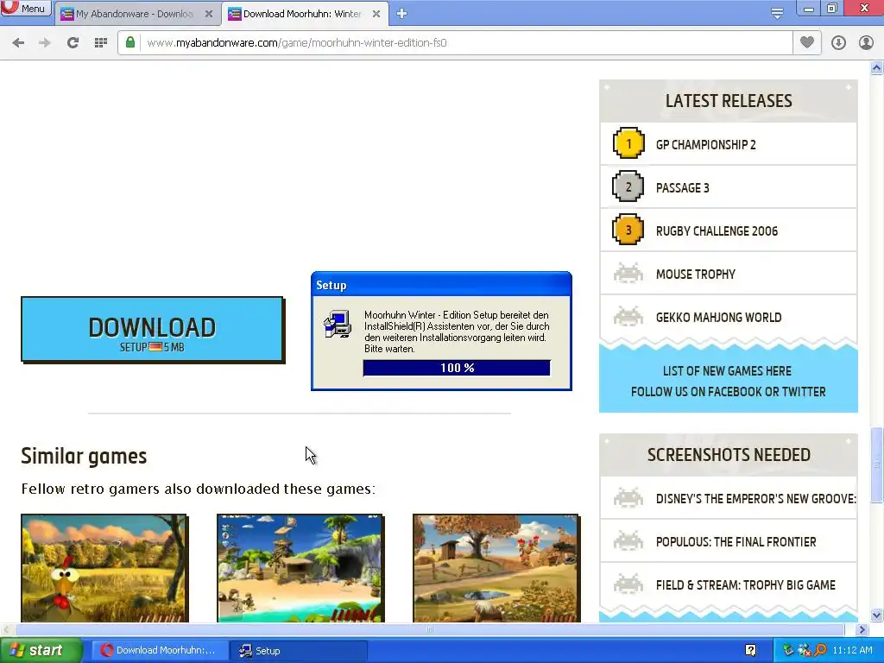The image size is (884, 663).
Task: Click the Similar games heading
Action: 84,456
